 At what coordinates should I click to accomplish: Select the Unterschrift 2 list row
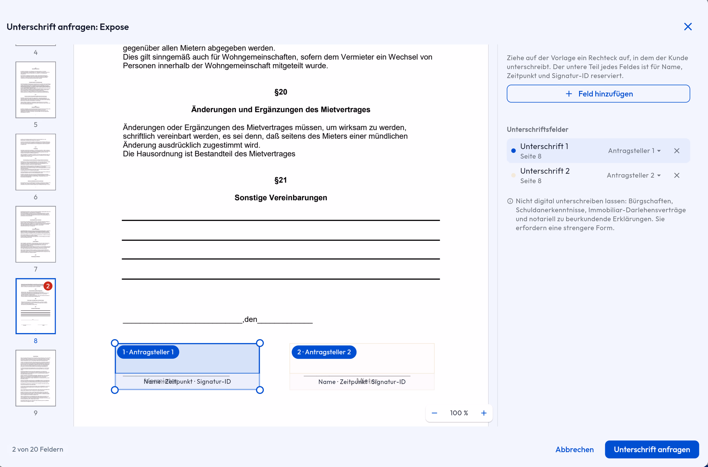pyautogui.click(x=598, y=176)
